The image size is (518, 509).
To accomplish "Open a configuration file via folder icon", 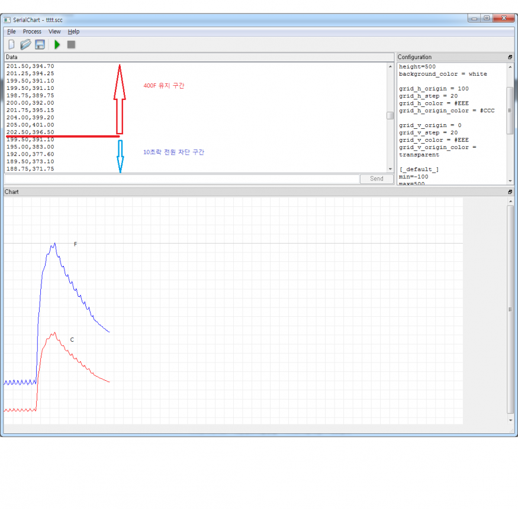I will tap(25, 44).
